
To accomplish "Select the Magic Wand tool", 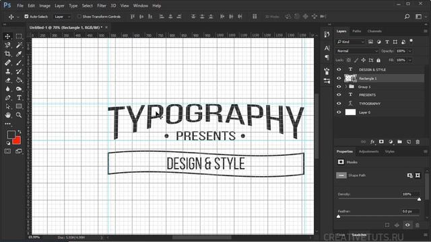I will pos(19,45).
